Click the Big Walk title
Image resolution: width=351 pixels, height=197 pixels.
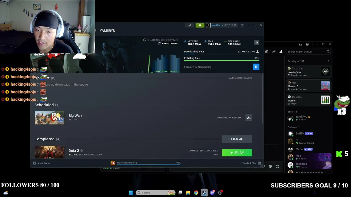(x=75, y=115)
